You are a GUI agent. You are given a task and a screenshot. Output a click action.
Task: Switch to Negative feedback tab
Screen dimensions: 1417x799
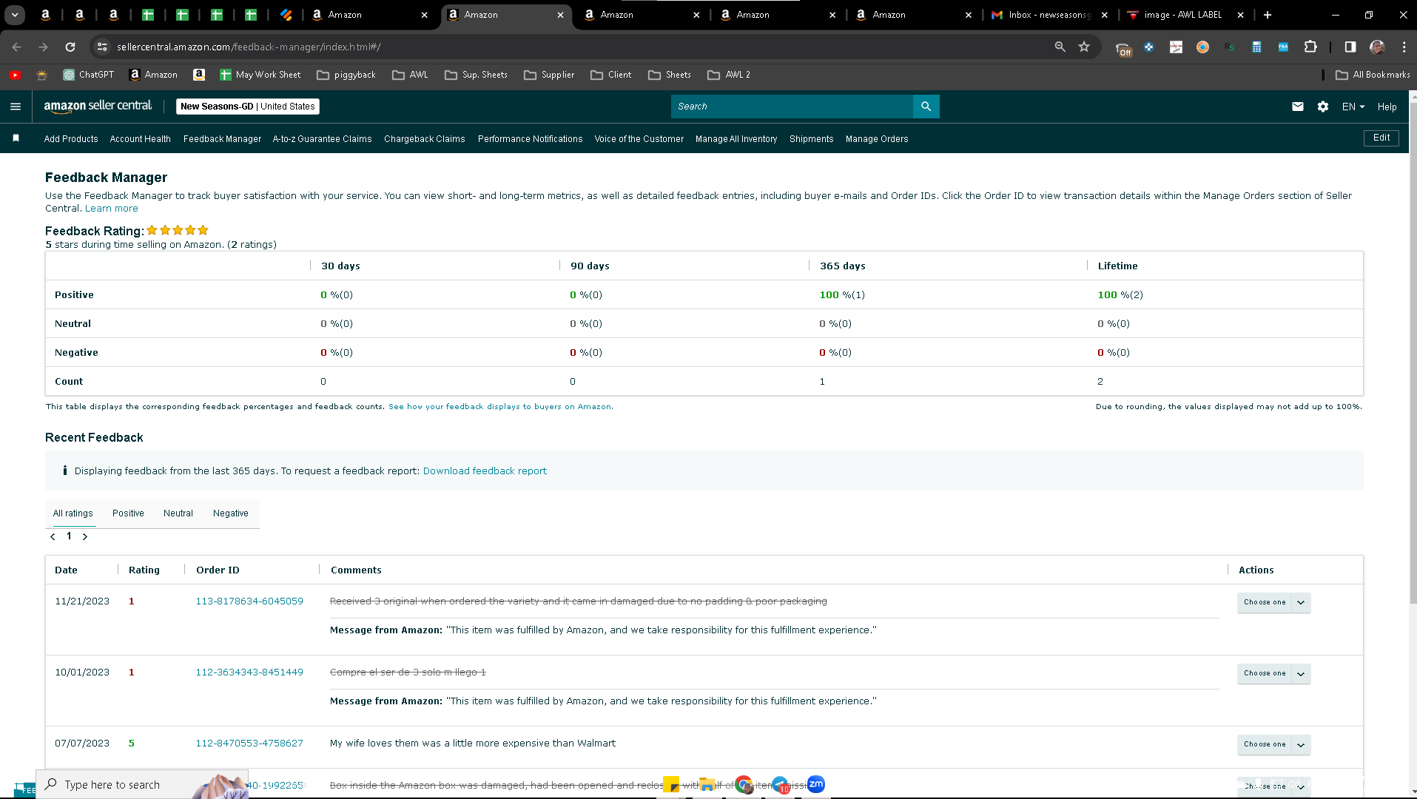point(231,513)
